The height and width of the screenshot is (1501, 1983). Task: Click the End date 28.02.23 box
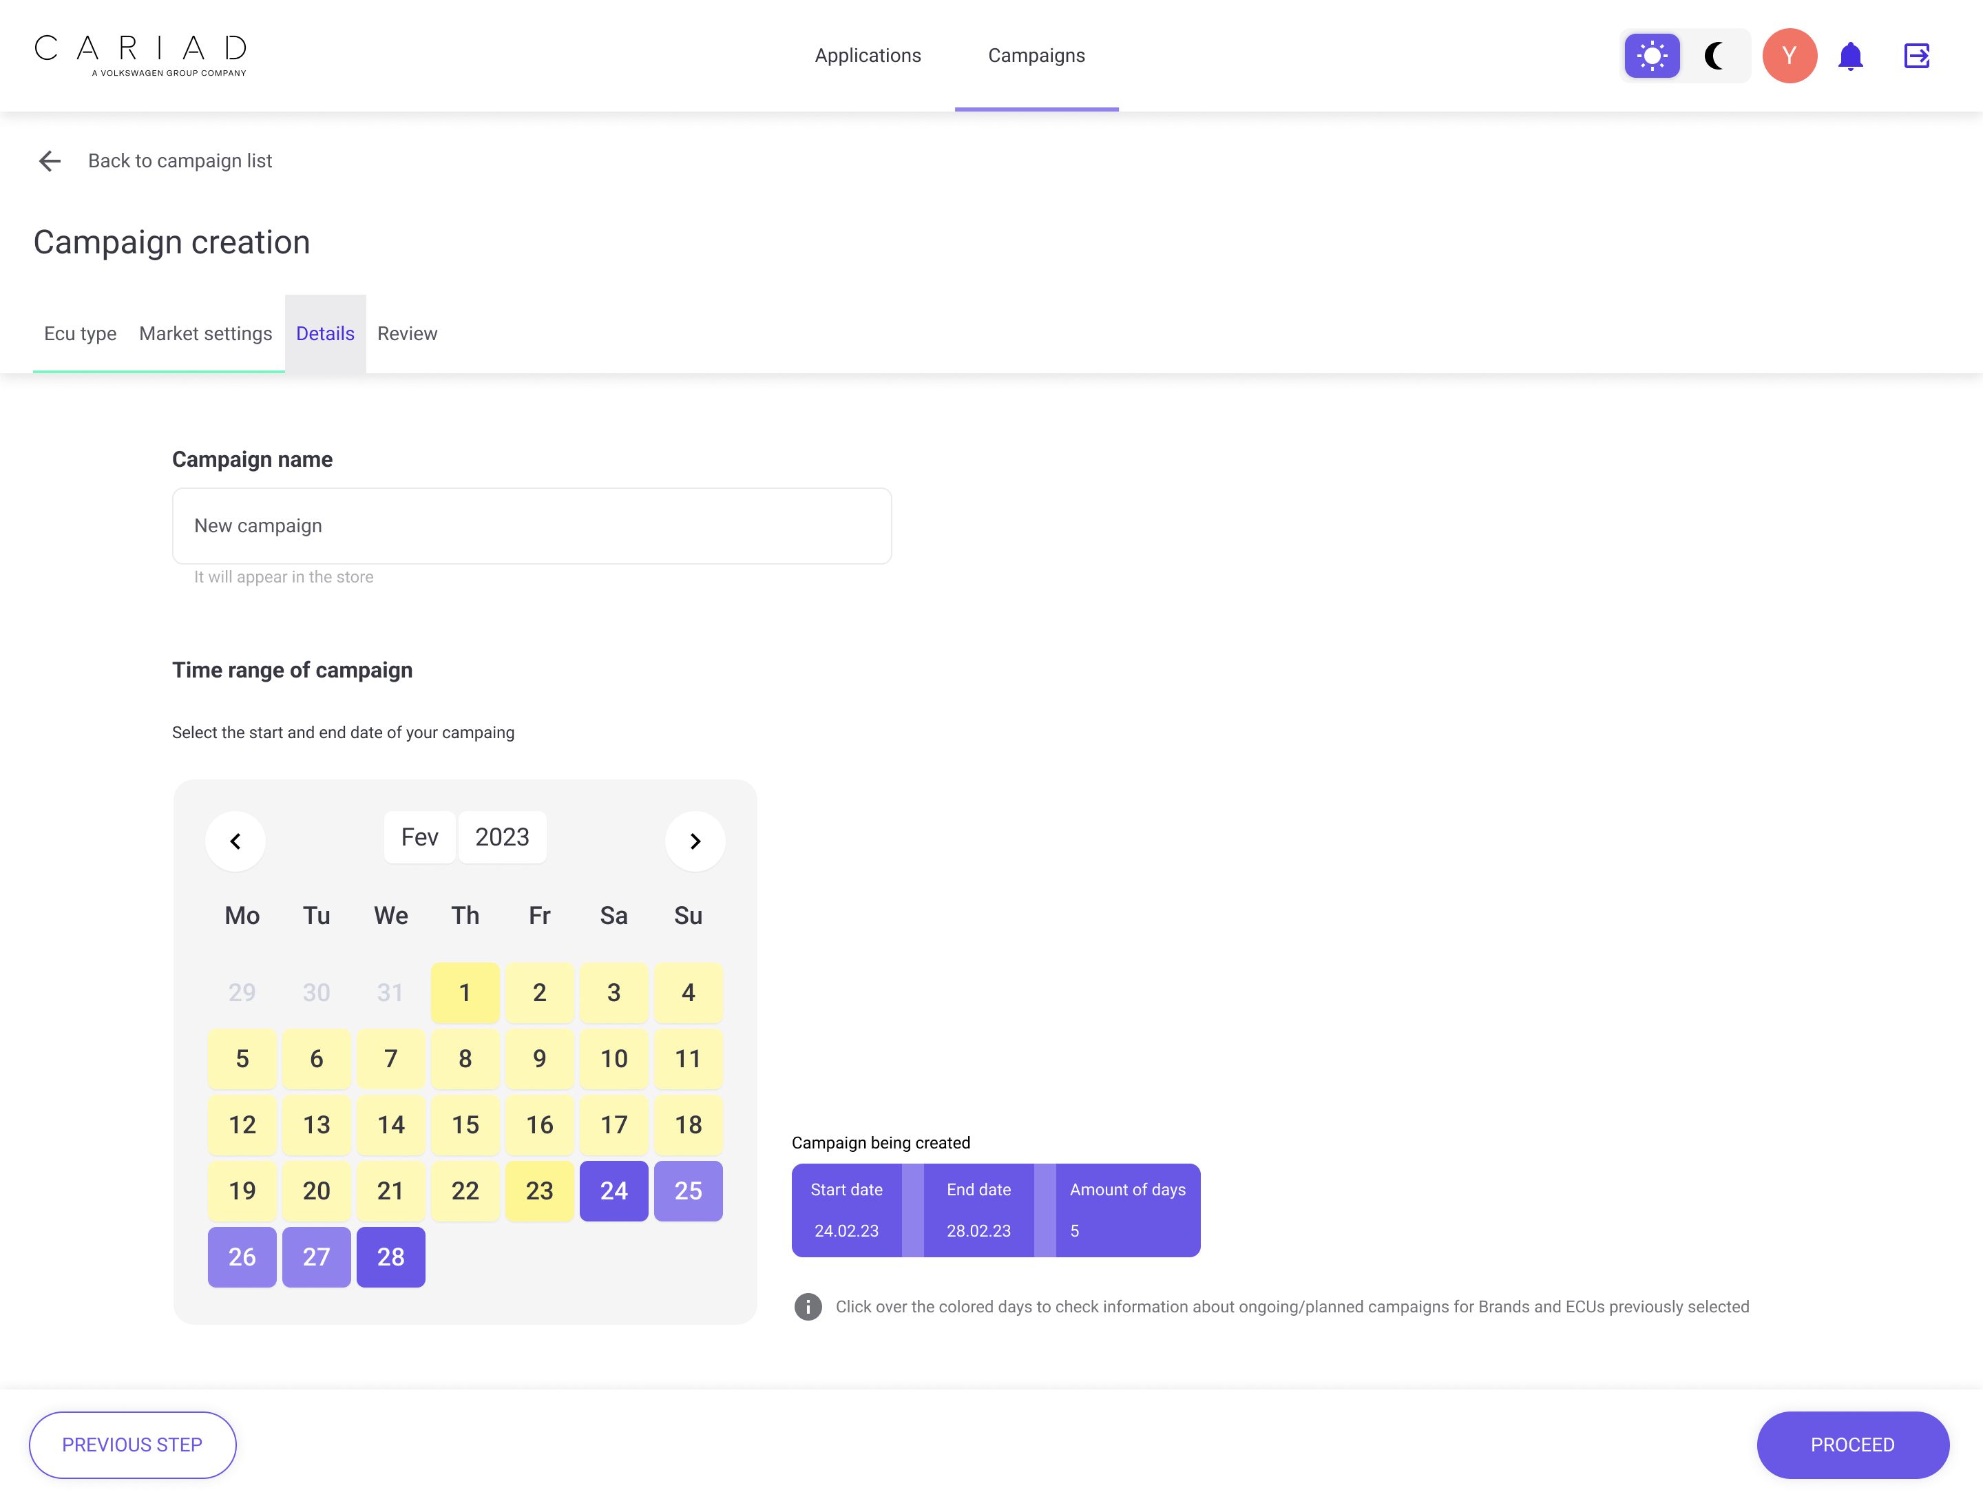pos(979,1210)
